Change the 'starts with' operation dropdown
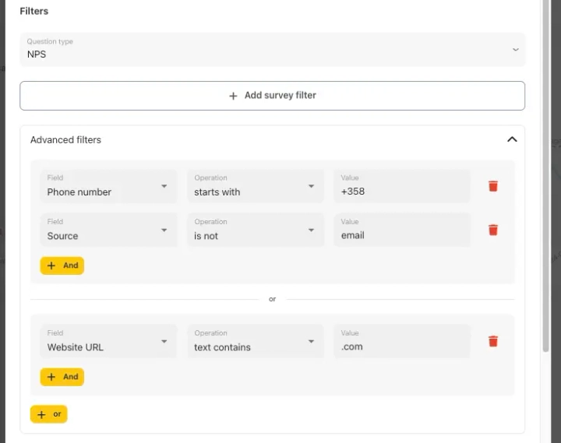The height and width of the screenshot is (443, 561). 255,186
